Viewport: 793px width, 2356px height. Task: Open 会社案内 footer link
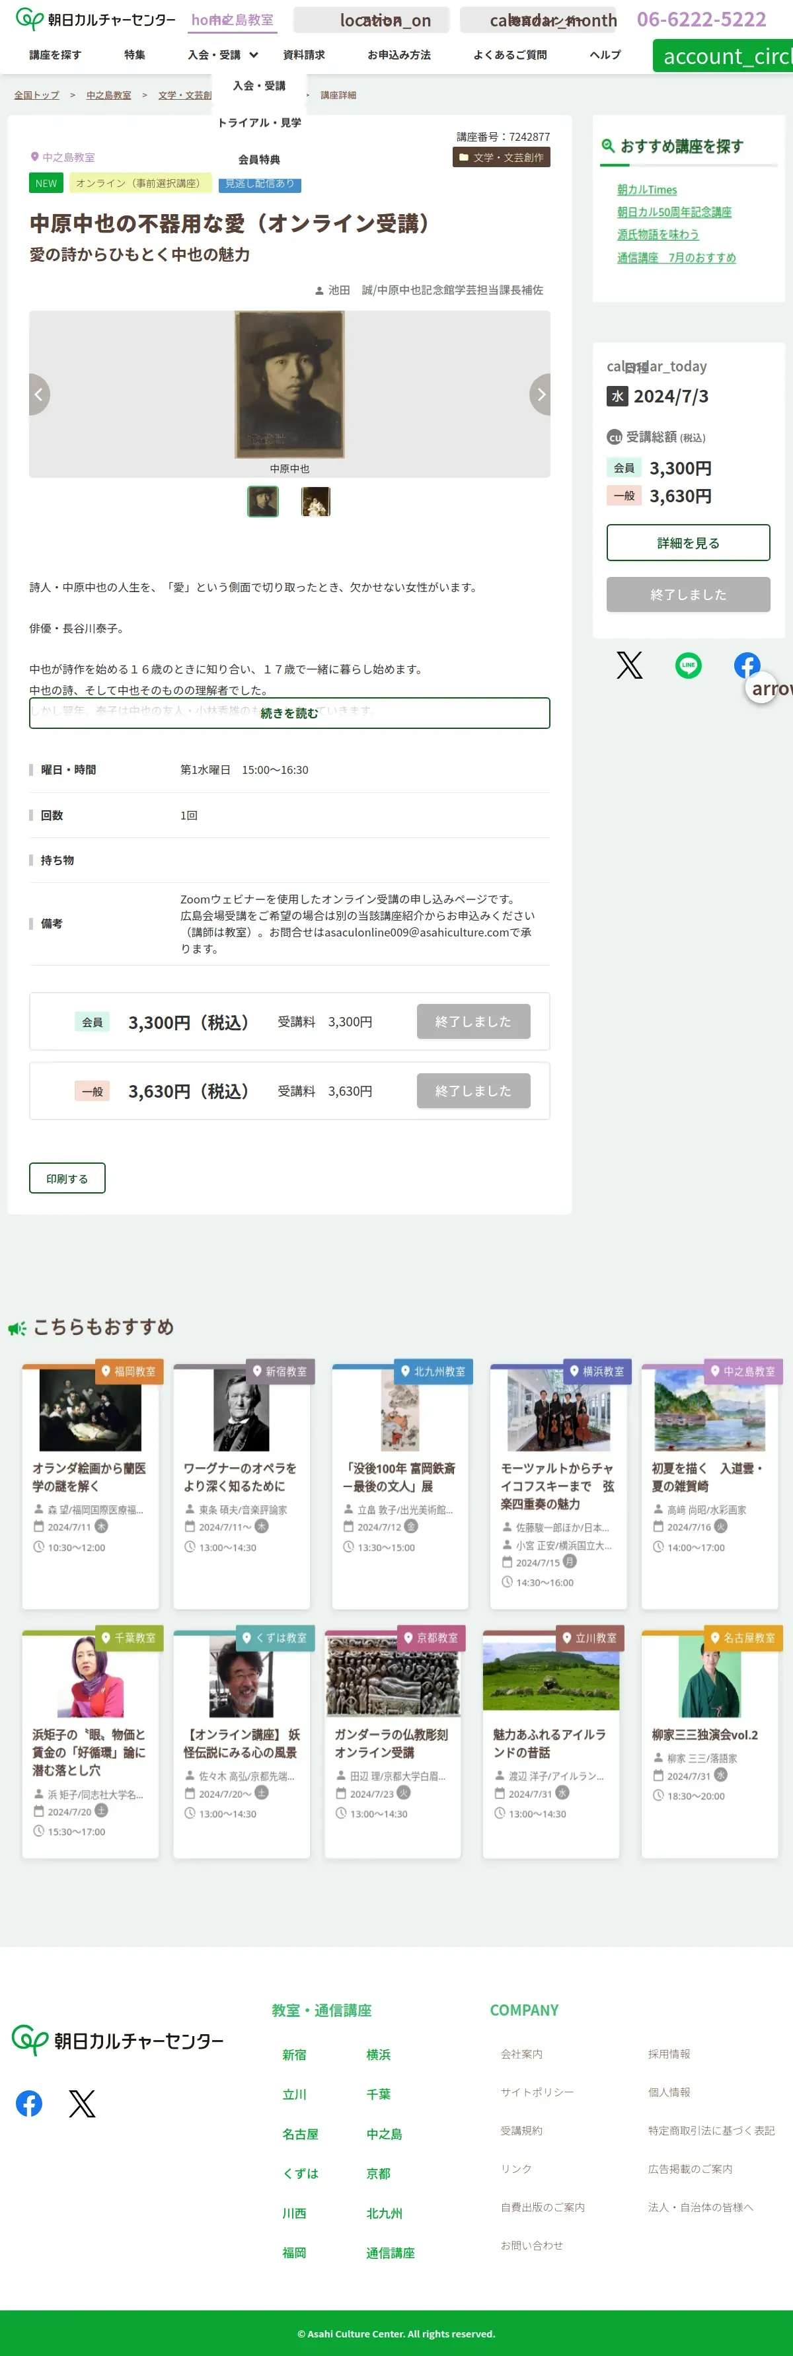click(x=521, y=2054)
